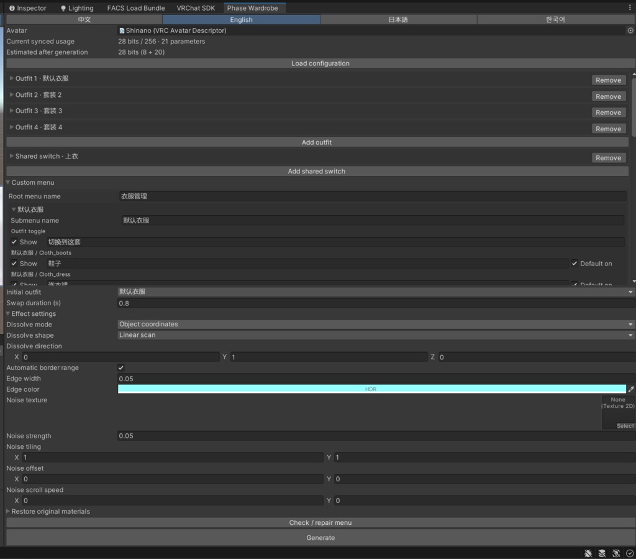The width and height of the screenshot is (636, 559).
Task: Expand Shared switch 上衣
Action: click(12, 156)
